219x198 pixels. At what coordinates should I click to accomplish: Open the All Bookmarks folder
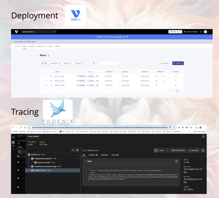coord(200,132)
